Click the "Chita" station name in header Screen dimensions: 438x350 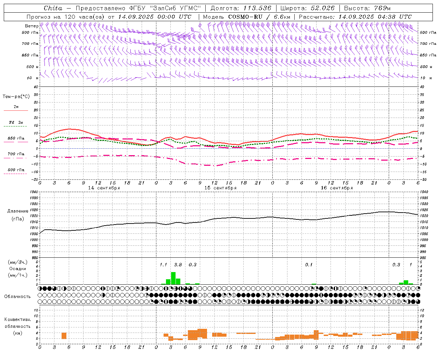point(53,8)
